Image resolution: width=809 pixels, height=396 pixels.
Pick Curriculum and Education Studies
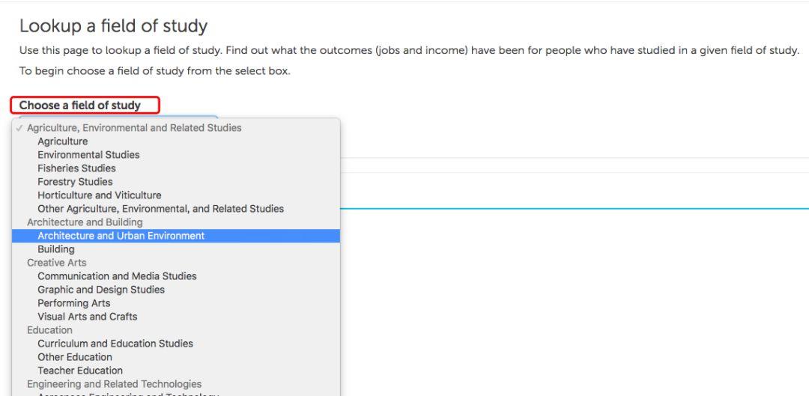tap(115, 344)
